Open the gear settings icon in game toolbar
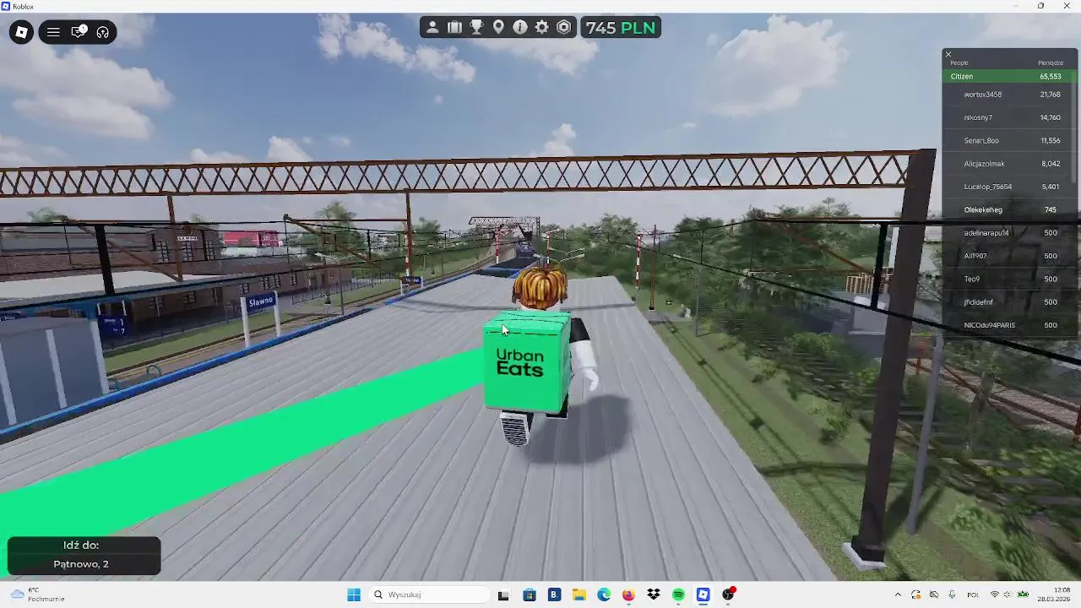Image resolution: width=1081 pixels, height=608 pixels. click(x=542, y=28)
